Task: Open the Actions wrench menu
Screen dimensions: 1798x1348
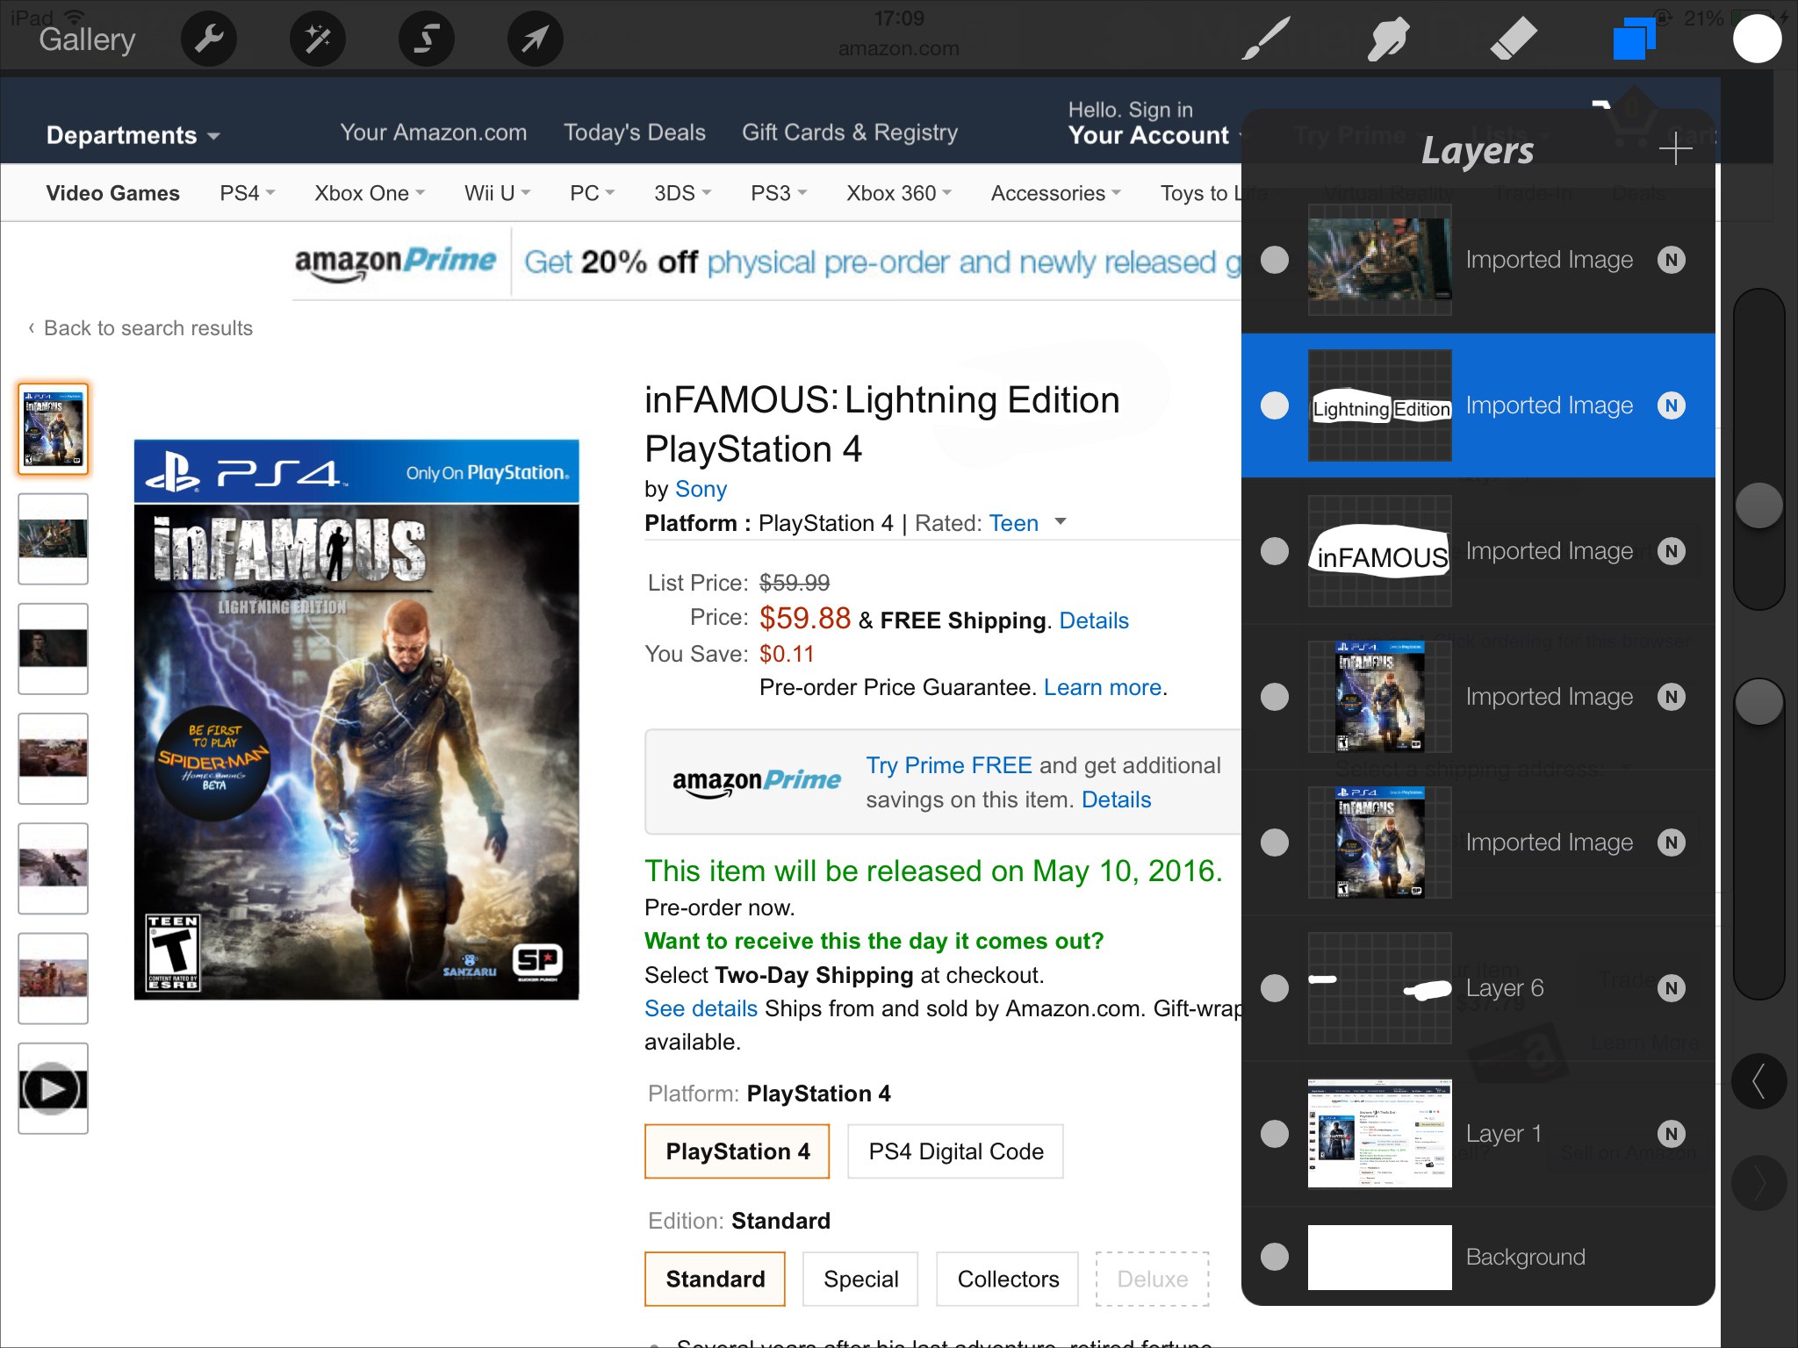Action: point(209,39)
